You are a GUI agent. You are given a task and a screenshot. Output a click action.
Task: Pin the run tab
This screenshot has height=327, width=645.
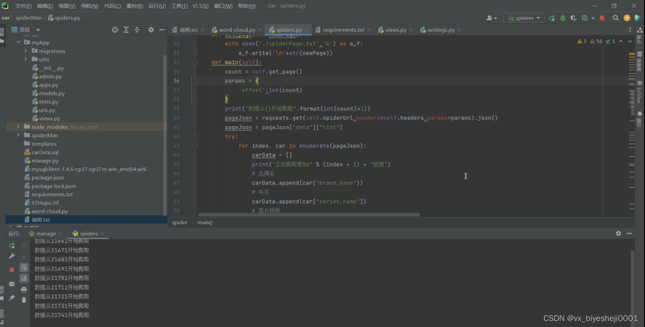coord(12,298)
